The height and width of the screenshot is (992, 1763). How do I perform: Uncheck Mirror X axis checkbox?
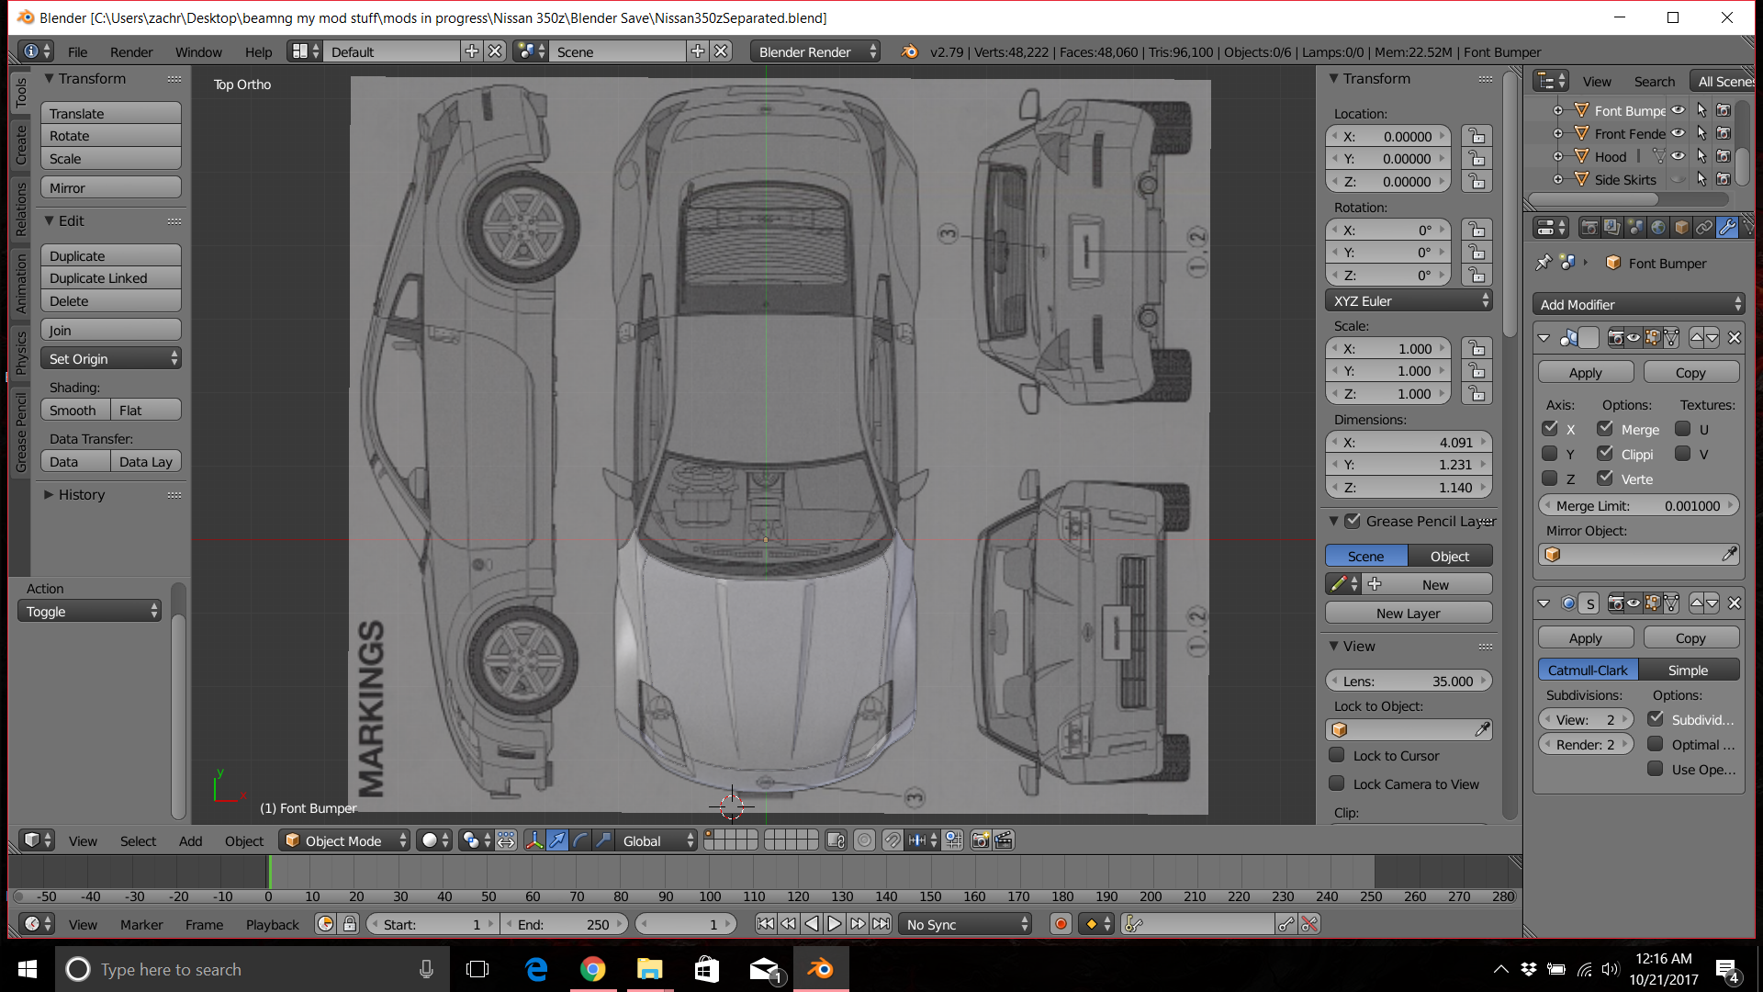pos(1550,428)
